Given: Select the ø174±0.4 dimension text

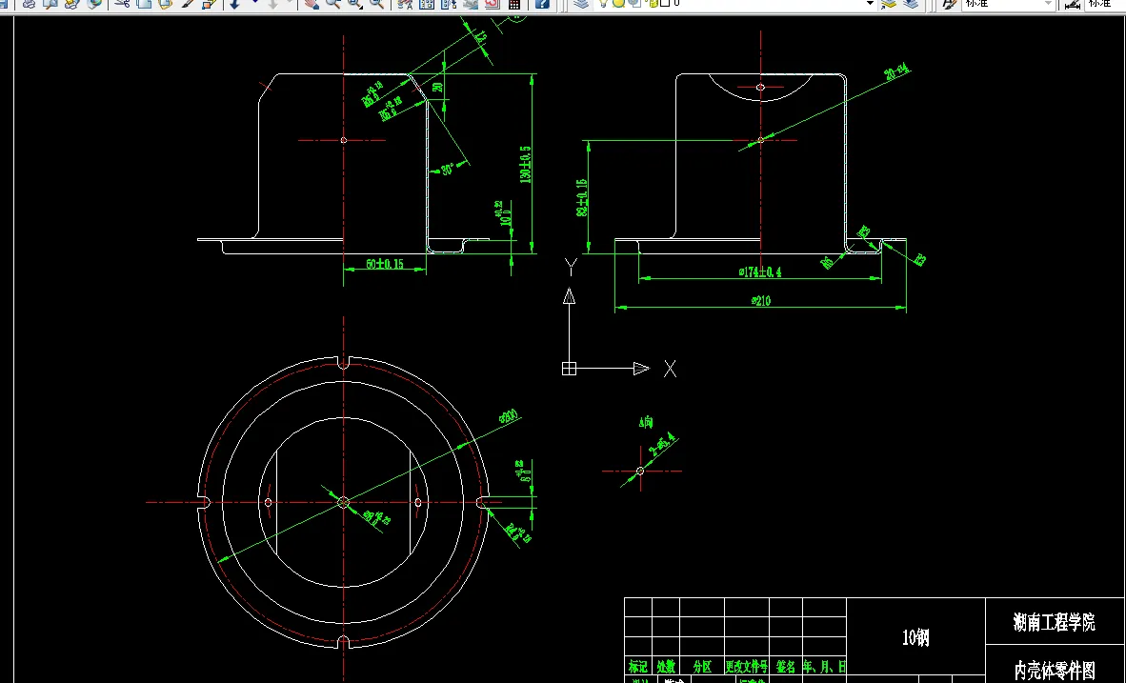Looking at the screenshot, I should 760,271.
